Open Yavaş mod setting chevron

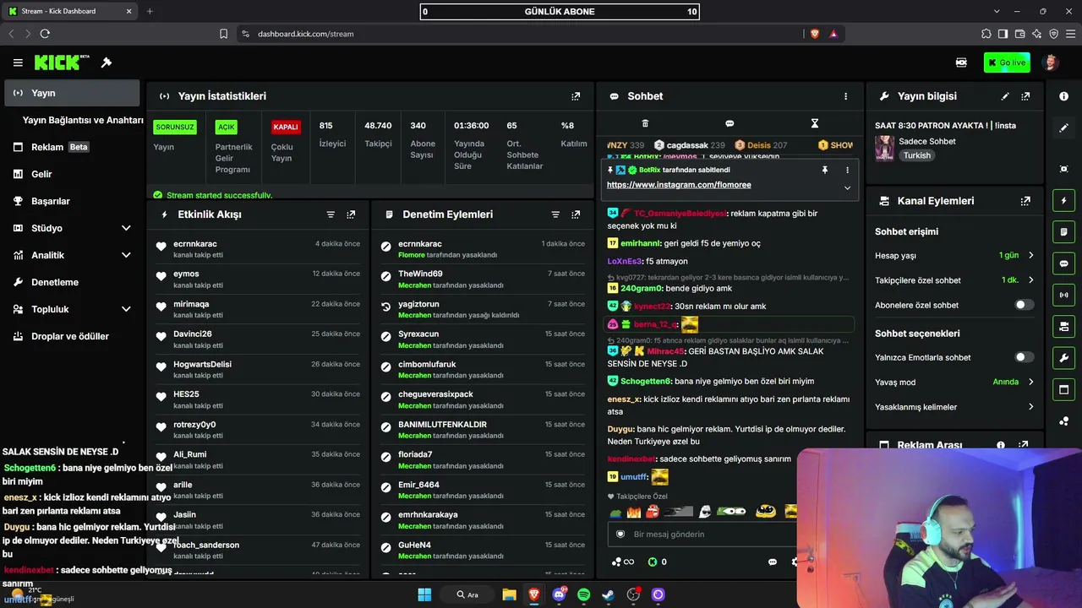[x=1031, y=382]
